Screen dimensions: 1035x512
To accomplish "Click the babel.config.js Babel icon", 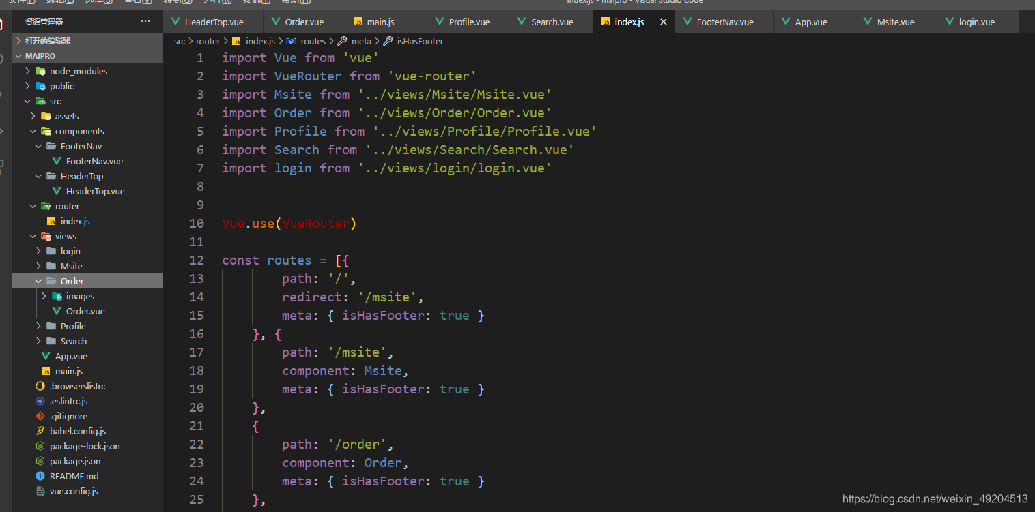I will [x=41, y=431].
